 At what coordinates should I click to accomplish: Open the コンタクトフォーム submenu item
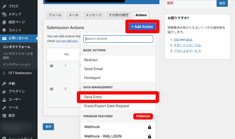pos(17,47)
